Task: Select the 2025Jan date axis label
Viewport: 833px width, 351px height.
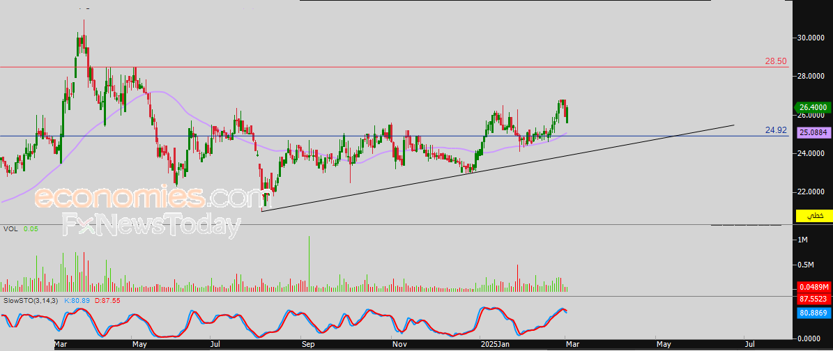Action: (495, 345)
